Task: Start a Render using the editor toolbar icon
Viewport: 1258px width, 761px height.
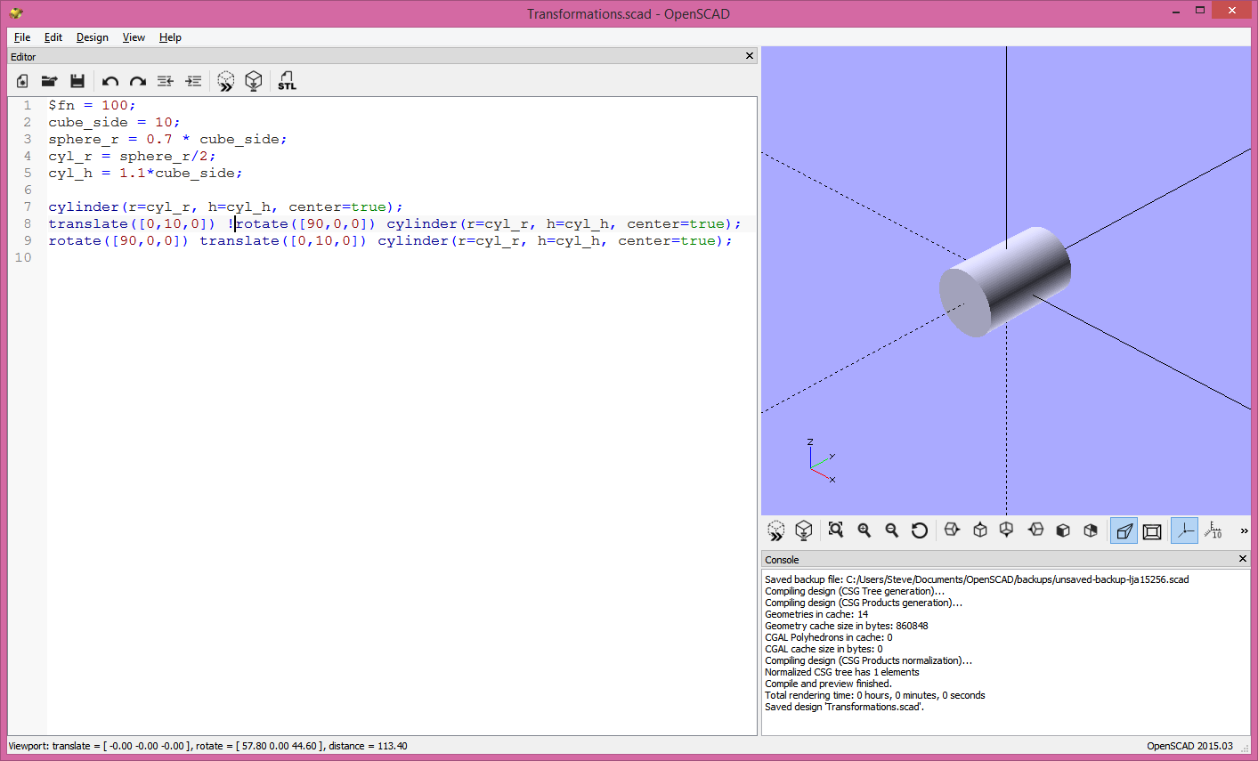Action: pyautogui.click(x=254, y=81)
